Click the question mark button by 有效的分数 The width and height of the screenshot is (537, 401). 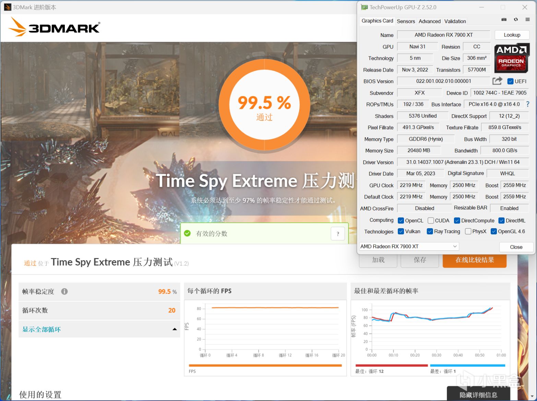338,234
